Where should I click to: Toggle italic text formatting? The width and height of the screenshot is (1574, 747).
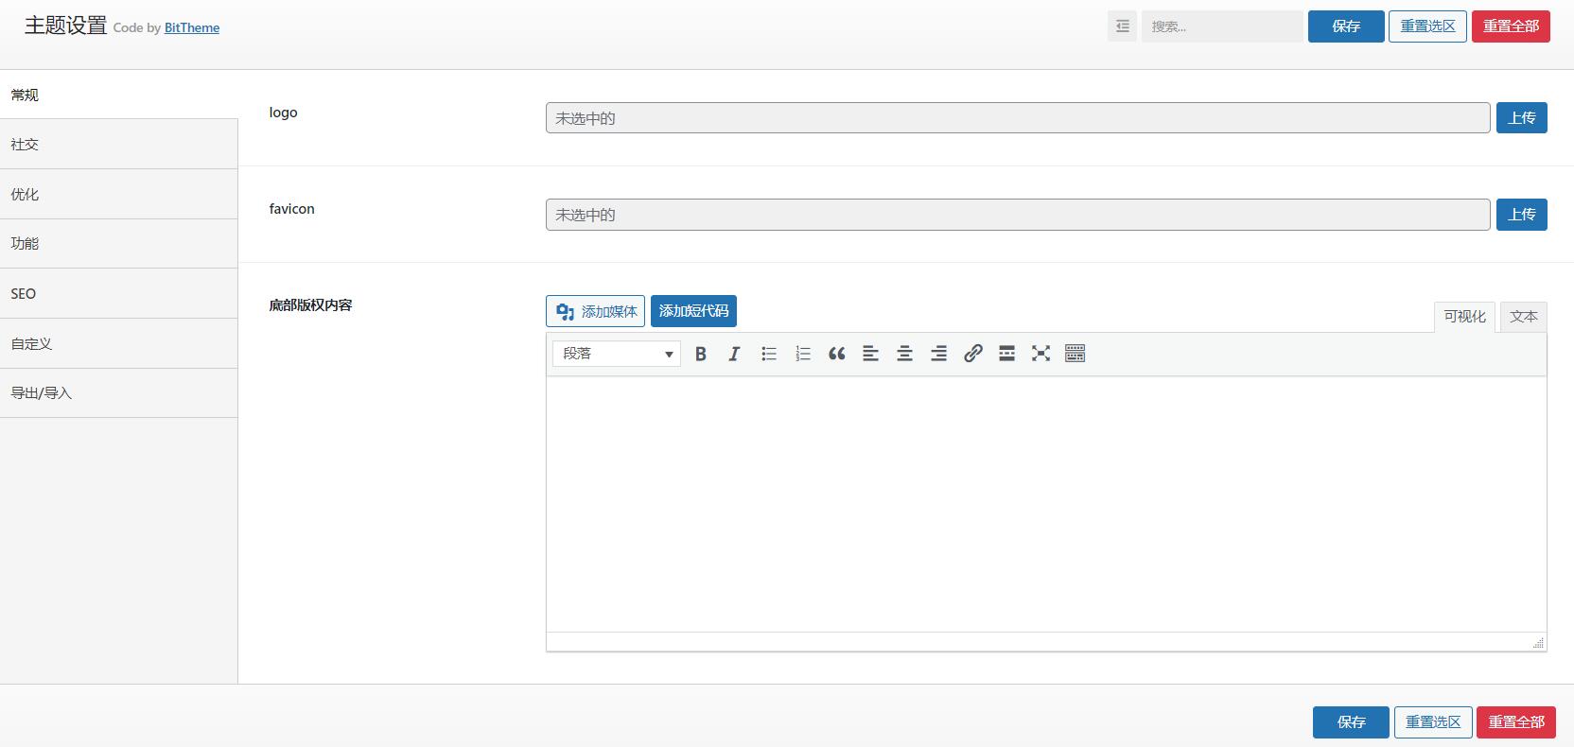pyautogui.click(x=734, y=354)
